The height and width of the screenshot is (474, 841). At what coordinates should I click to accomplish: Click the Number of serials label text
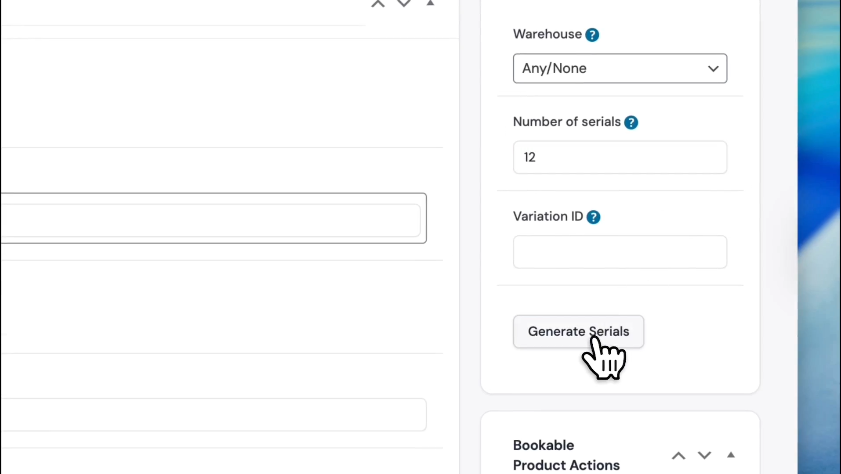click(x=566, y=122)
